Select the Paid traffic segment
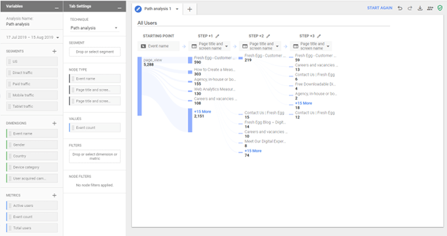The image size is (447, 236). tap(32, 84)
